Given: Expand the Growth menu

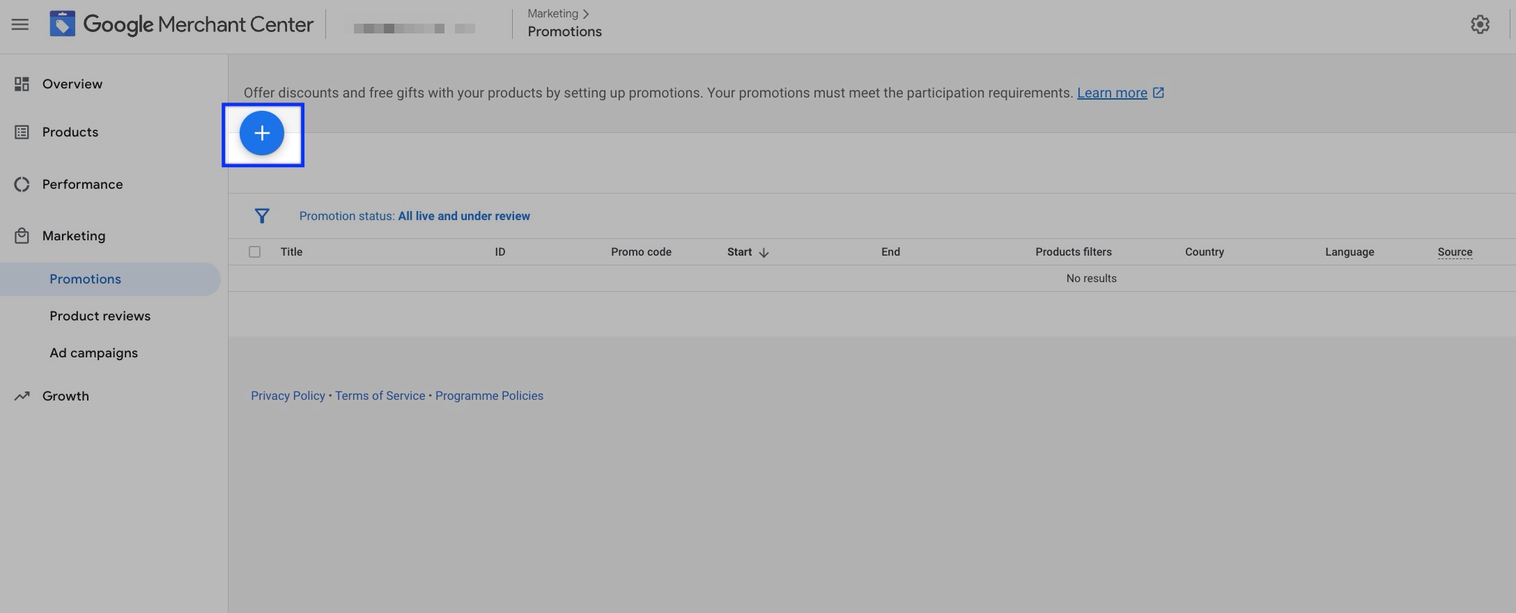Looking at the screenshot, I should 65,396.
